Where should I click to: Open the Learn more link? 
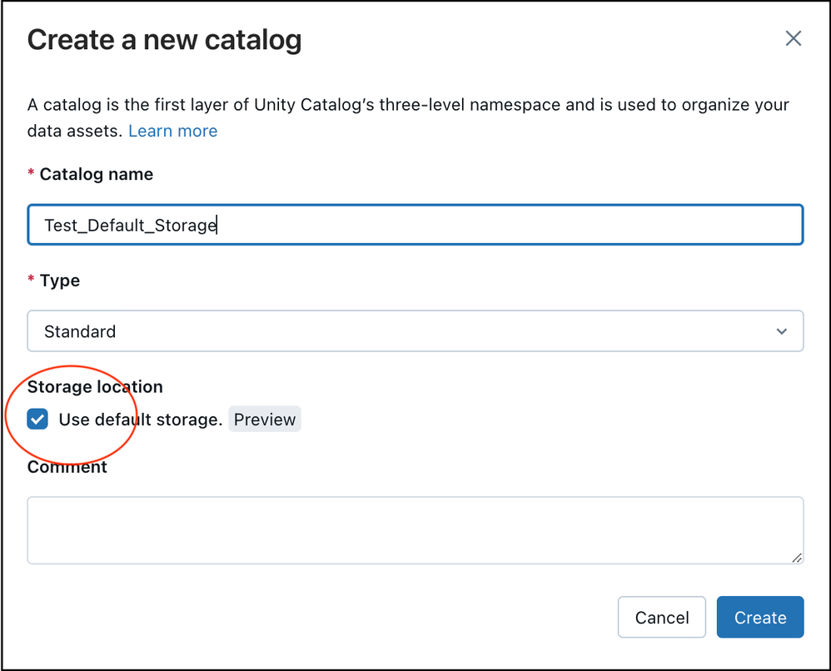[172, 131]
